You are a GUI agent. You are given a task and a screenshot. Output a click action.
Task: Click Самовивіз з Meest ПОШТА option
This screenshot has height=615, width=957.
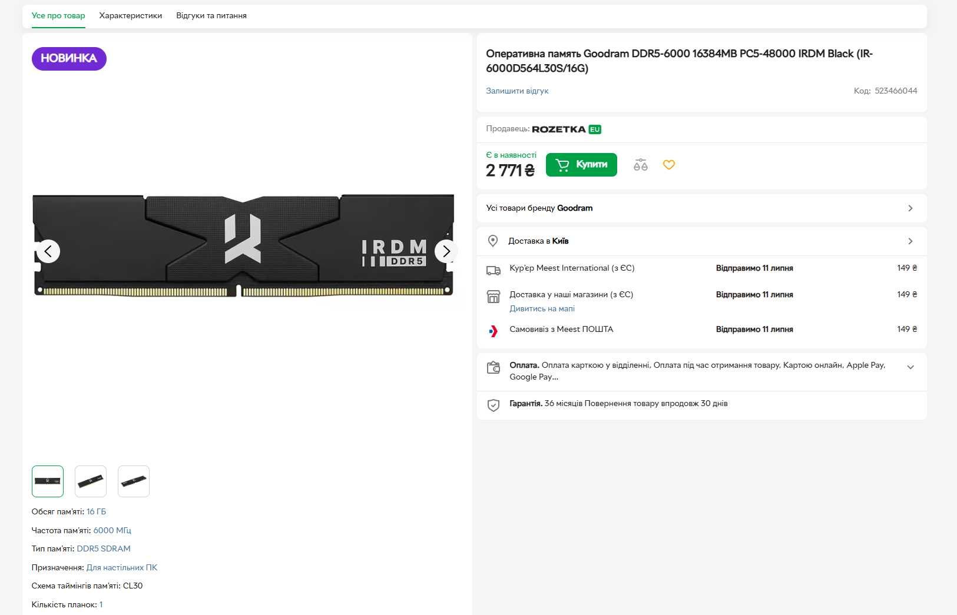(561, 329)
